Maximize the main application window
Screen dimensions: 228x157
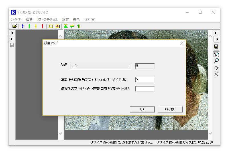point(200,12)
